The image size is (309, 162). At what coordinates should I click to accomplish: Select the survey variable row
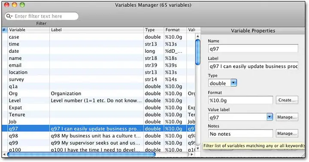98,79
